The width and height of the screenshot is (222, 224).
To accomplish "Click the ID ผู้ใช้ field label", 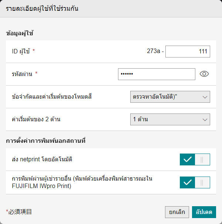I will point(21,51).
